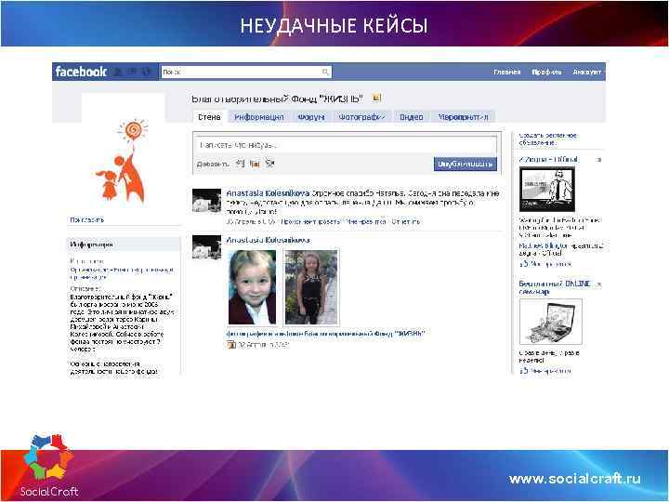
Task: Click Комментировать under the first post
Action: pyautogui.click(x=311, y=222)
